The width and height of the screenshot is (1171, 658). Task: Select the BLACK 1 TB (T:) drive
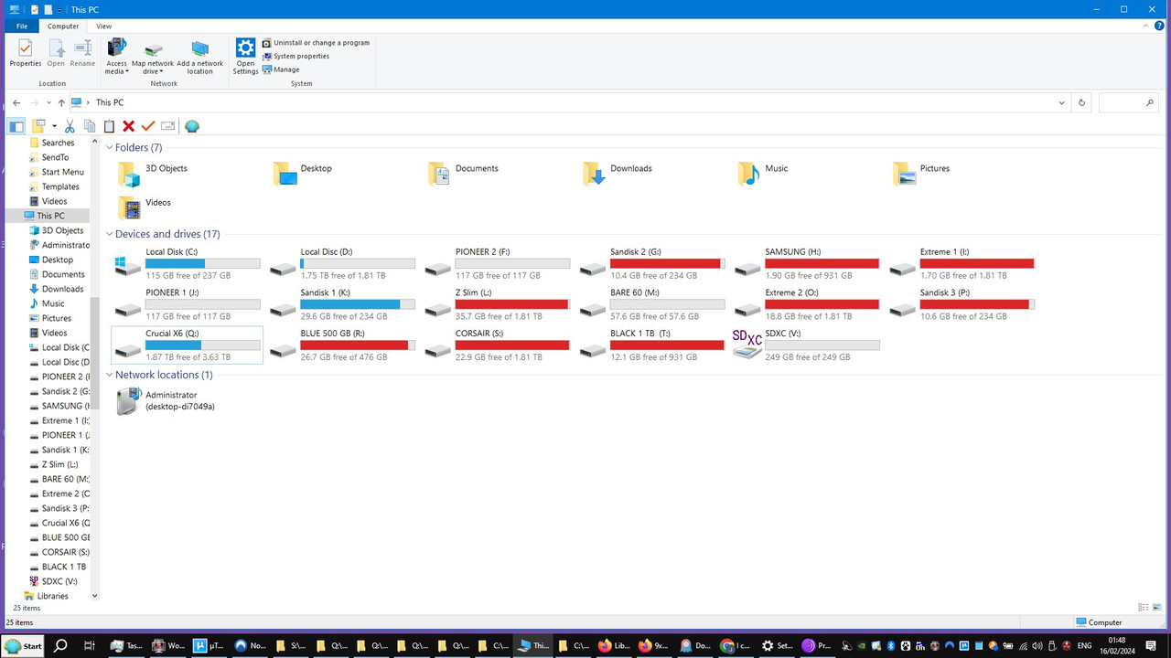click(x=652, y=345)
